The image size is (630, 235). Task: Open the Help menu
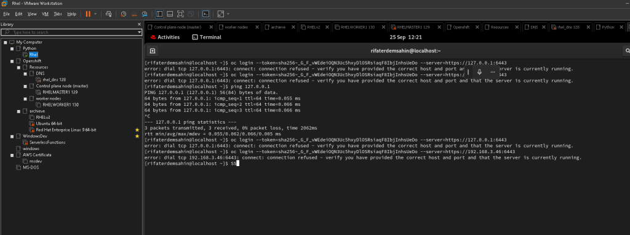[71, 14]
